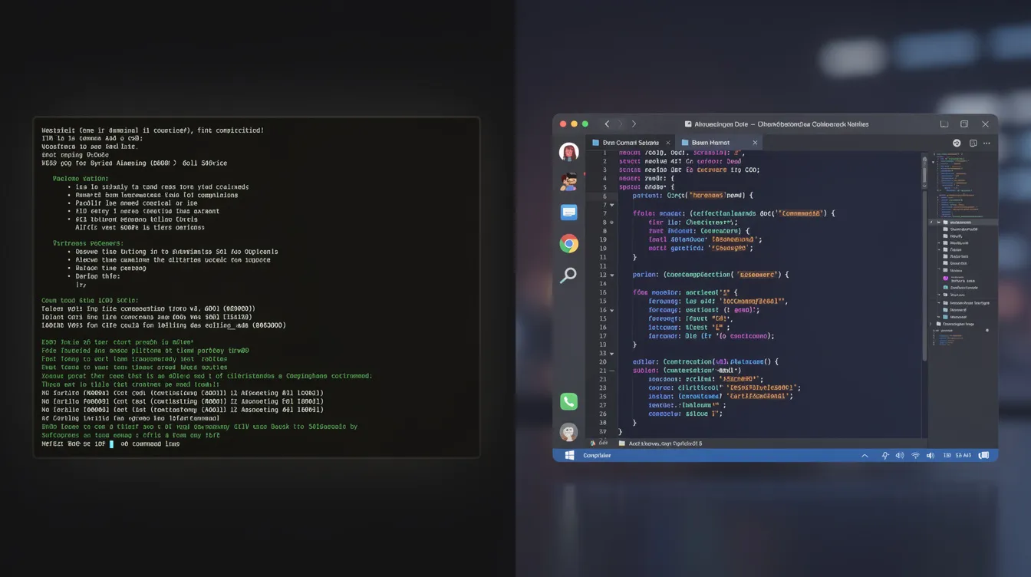Go forward with the right arrow in the editor title bar
Screen dimensions: 1031x577
pyautogui.click(x=634, y=124)
